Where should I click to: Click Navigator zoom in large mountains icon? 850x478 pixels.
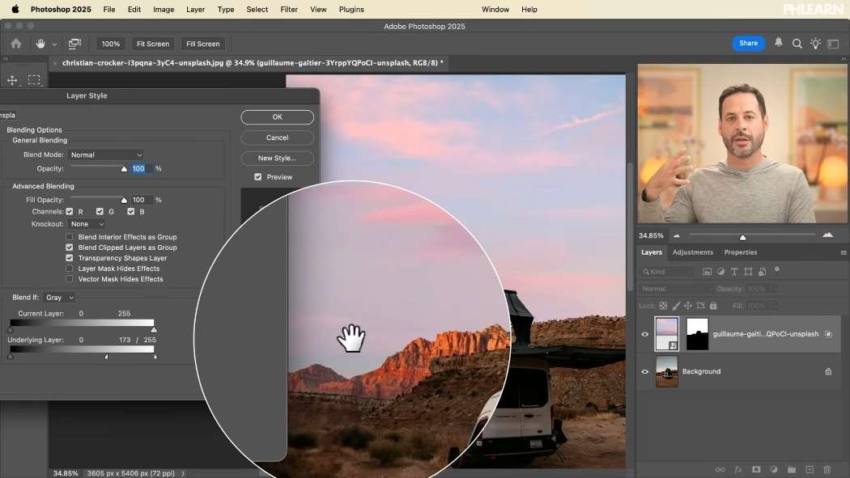point(828,235)
